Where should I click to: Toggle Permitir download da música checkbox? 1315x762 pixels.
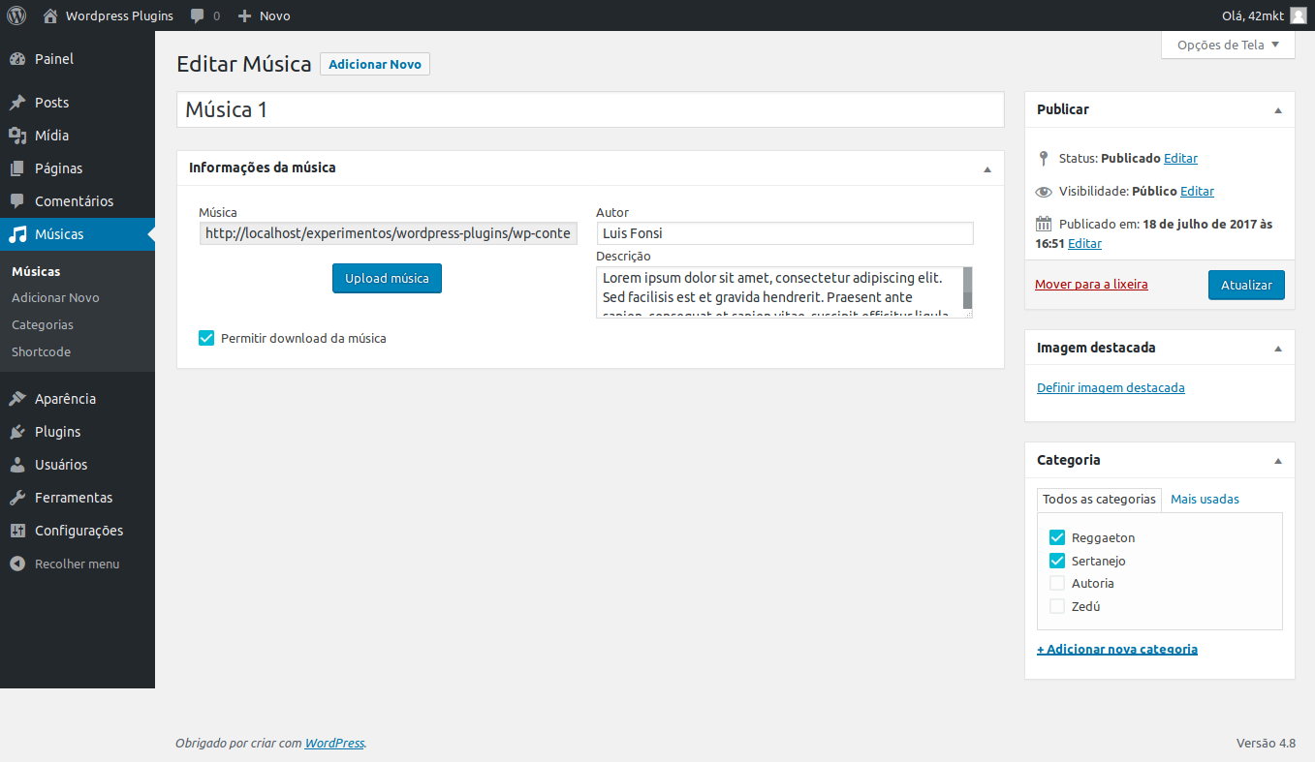coord(206,338)
